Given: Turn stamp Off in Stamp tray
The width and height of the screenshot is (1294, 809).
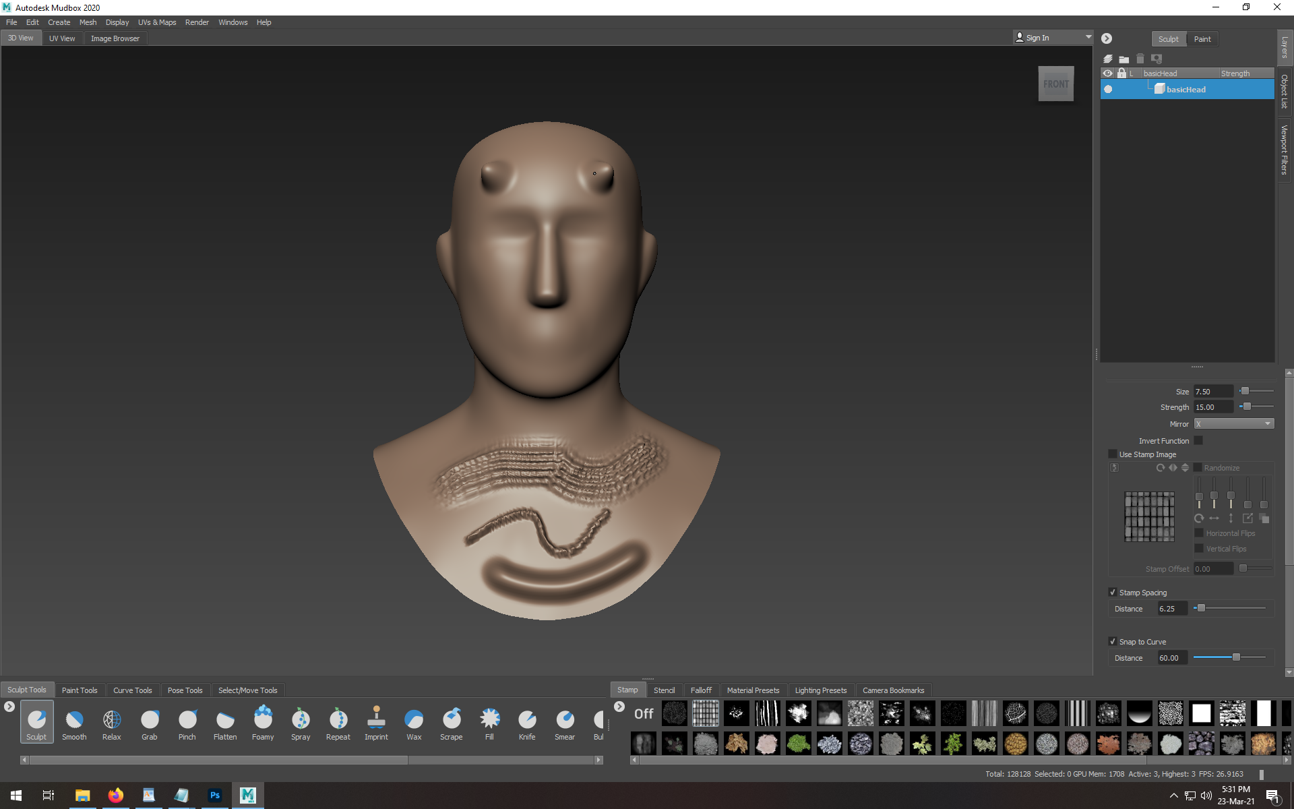Looking at the screenshot, I should tap(644, 713).
